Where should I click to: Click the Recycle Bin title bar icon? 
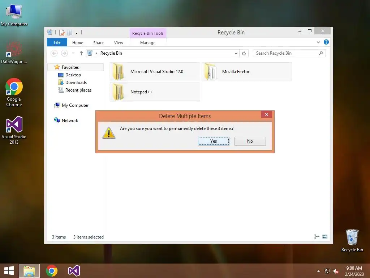pos(50,32)
